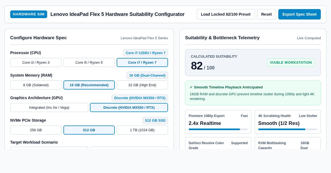Image resolution: width=331 pixels, height=173 pixels.
Task: Click the VIABLE WORKSTATION status badge
Action: [x=291, y=63]
